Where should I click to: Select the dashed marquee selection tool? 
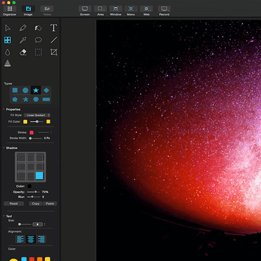tap(38, 52)
